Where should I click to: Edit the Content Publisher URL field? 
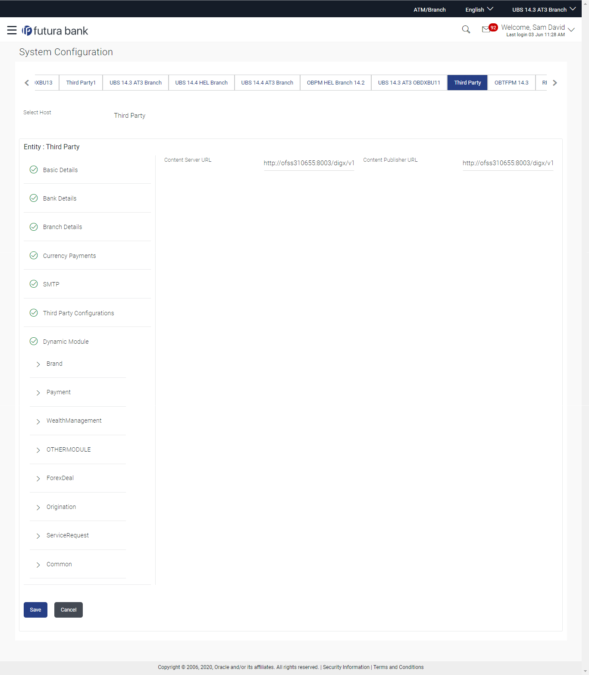[x=508, y=163]
